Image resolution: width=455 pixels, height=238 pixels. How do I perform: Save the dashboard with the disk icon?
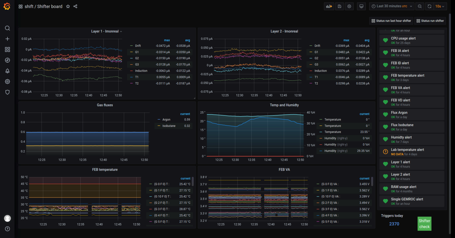339,6
